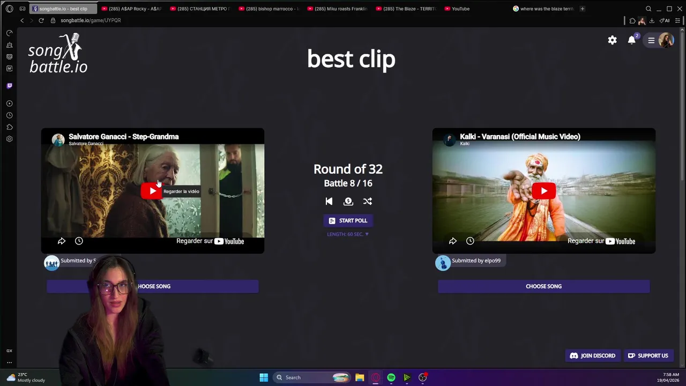Viewport: 686px width, 386px height.
Task: Open sidebar settings gear
Action: tap(9, 139)
